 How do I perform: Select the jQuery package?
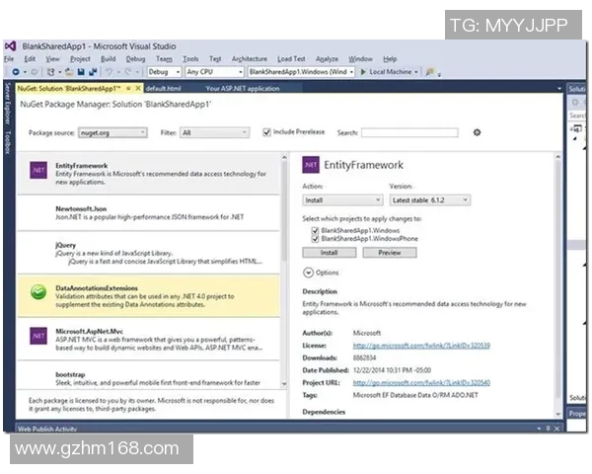point(148,253)
